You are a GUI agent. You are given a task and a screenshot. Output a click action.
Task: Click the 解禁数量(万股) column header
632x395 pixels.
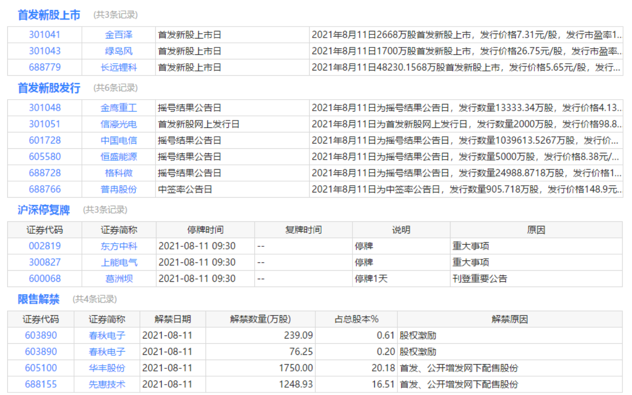(x=260, y=319)
